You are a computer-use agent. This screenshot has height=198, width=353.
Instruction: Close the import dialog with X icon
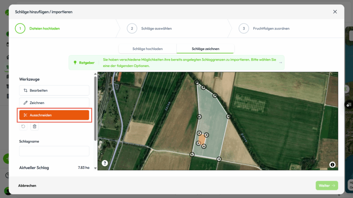click(x=335, y=12)
